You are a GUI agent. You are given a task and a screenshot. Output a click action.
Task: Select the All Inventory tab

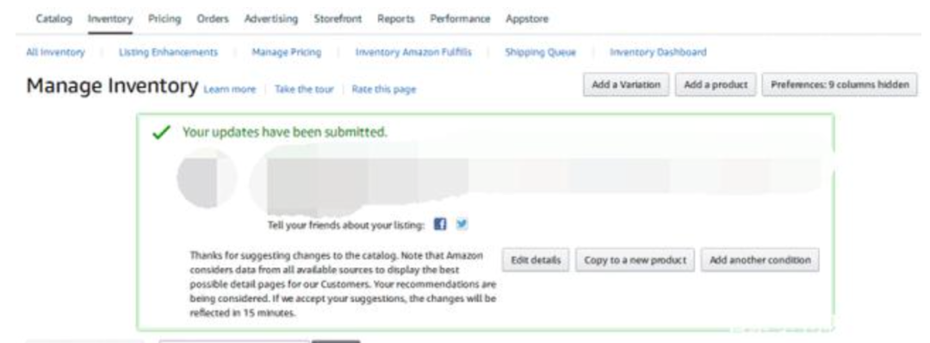point(55,53)
